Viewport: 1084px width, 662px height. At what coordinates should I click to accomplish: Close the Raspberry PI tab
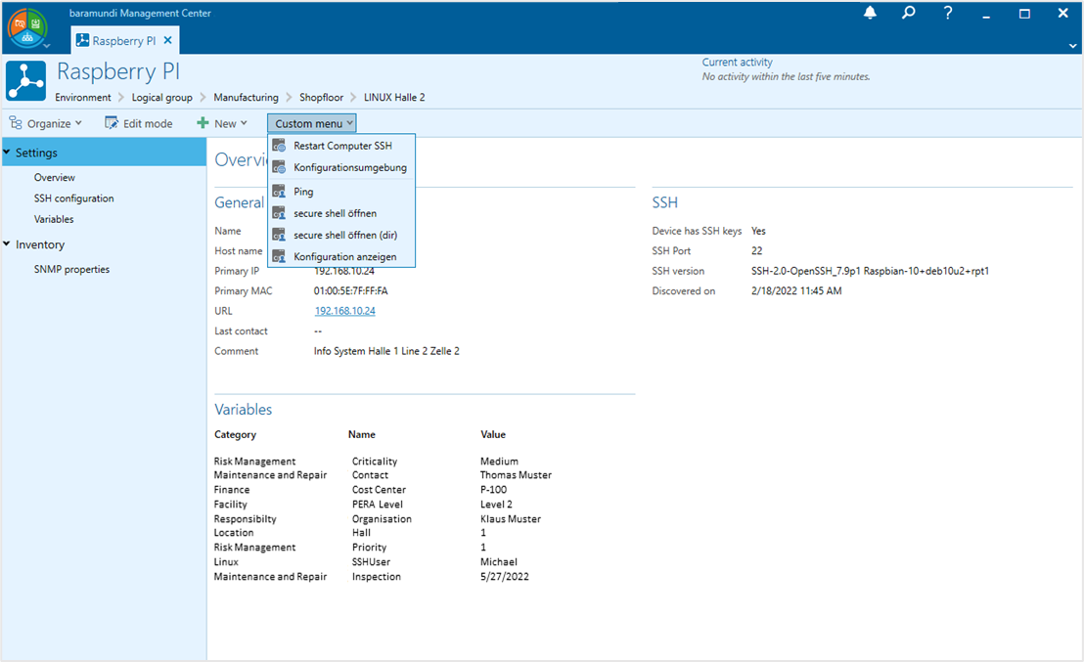point(167,40)
